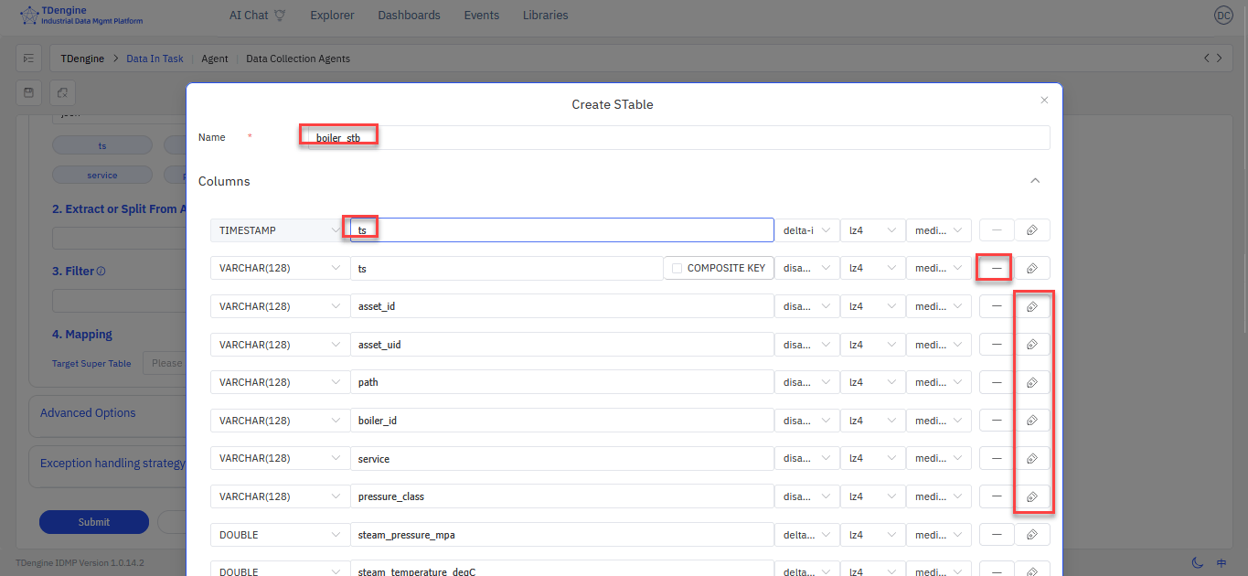1248x576 pixels.
Task: Collapse the Columns section chevron
Action: (1035, 181)
